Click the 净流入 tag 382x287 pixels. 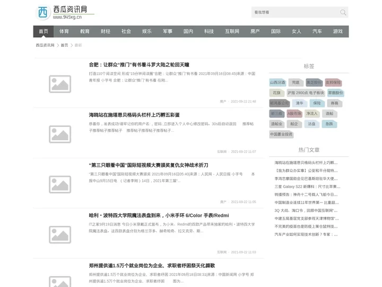[x=312, y=114]
